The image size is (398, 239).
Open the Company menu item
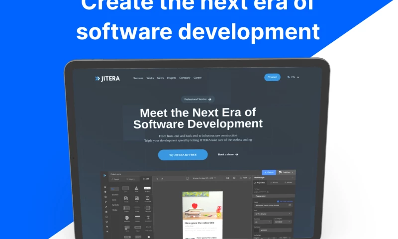pos(185,78)
